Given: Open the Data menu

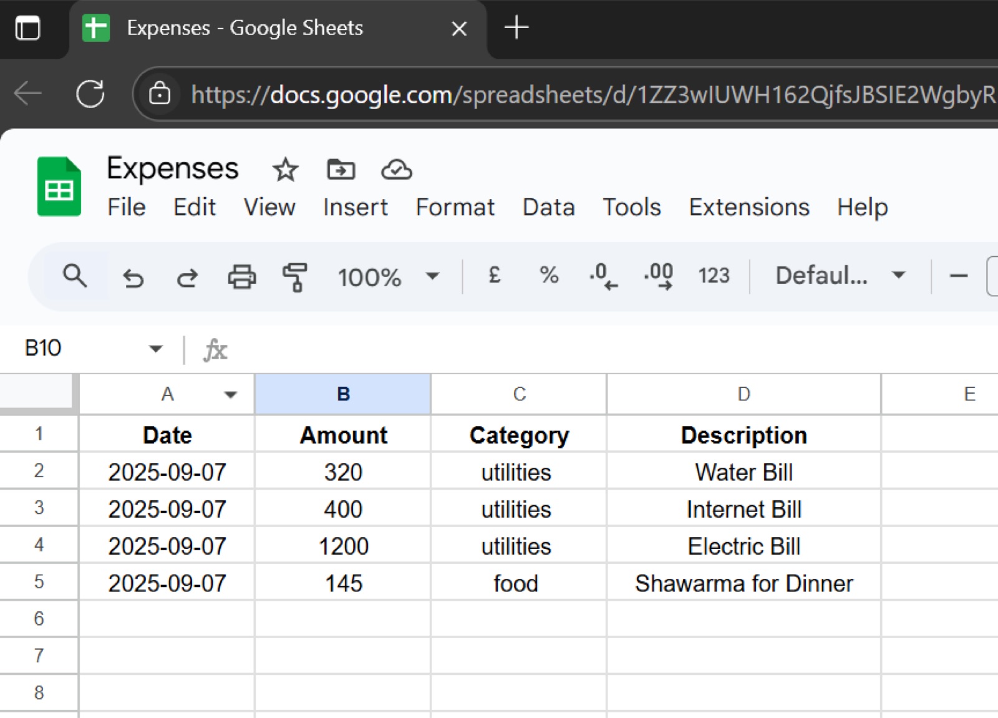Looking at the screenshot, I should pyautogui.click(x=549, y=207).
